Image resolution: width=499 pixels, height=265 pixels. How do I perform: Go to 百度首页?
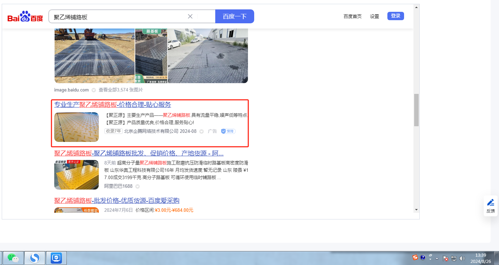point(353,16)
